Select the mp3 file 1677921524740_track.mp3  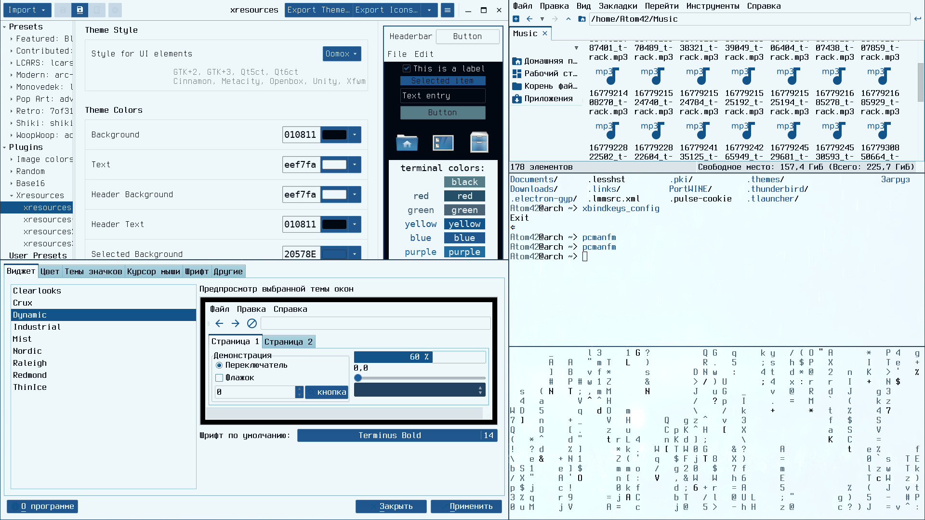653,91
